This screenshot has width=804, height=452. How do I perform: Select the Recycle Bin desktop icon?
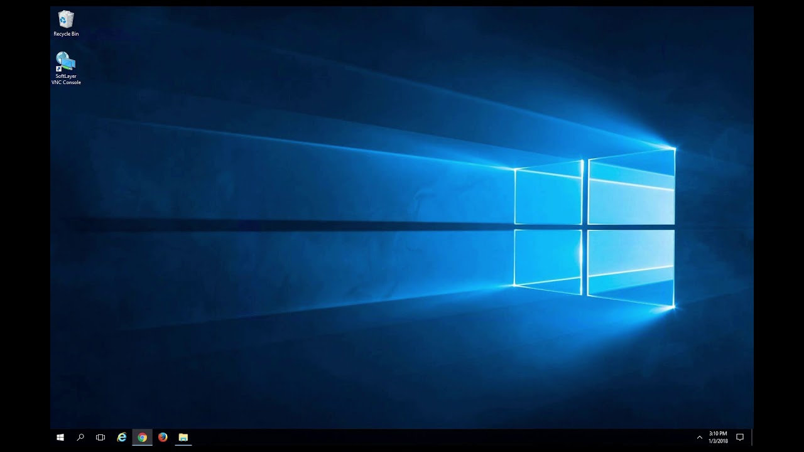pos(66,24)
